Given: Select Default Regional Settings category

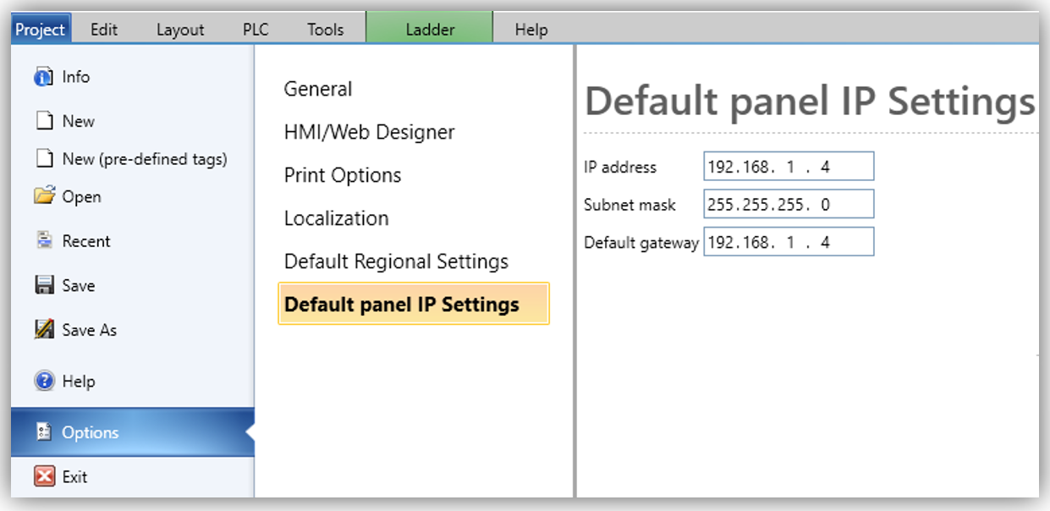Looking at the screenshot, I should point(396,261).
